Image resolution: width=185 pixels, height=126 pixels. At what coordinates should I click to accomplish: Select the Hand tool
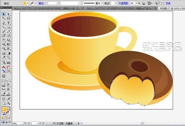click(3, 103)
